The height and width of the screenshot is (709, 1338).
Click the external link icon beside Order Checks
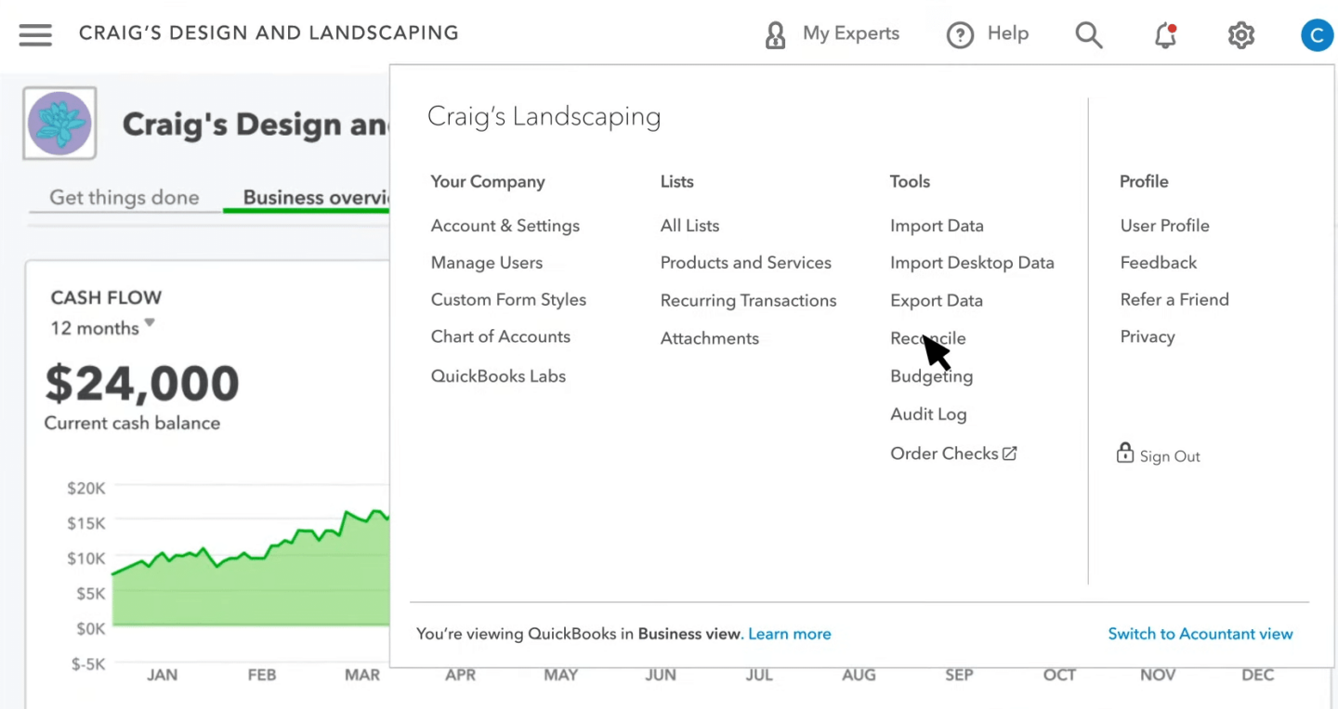coord(1010,453)
